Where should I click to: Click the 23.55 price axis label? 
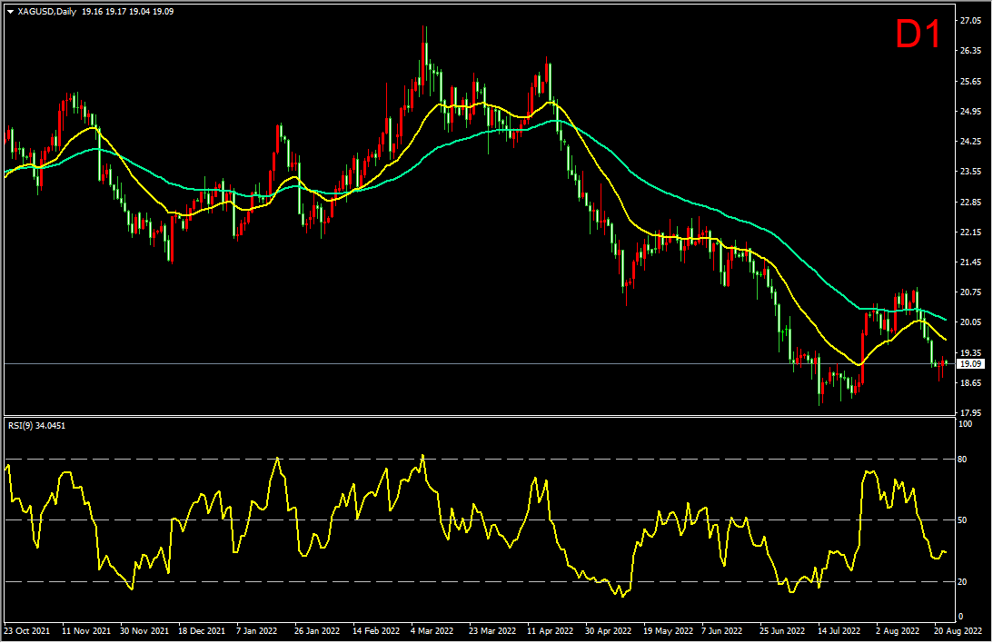tap(970, 171)
